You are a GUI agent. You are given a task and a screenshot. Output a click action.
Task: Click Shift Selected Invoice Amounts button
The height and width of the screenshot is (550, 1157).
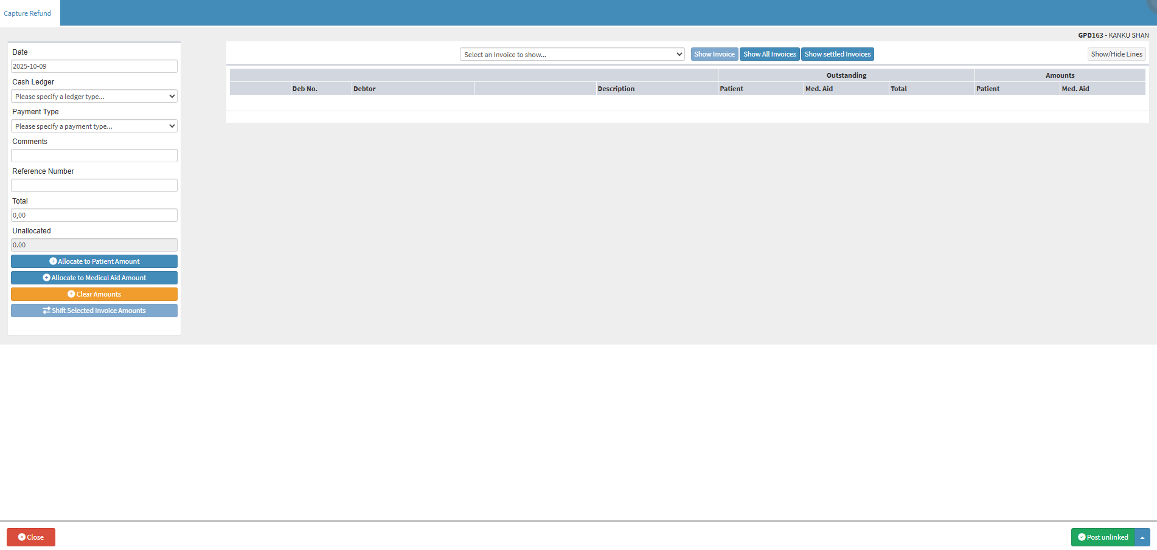click(x=94, y=311)
